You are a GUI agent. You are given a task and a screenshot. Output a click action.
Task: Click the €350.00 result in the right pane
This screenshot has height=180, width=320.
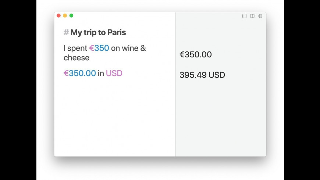196,55
